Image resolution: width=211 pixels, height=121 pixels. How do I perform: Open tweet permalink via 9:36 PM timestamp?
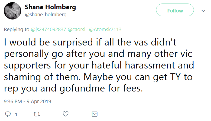[x=13, y=101]
